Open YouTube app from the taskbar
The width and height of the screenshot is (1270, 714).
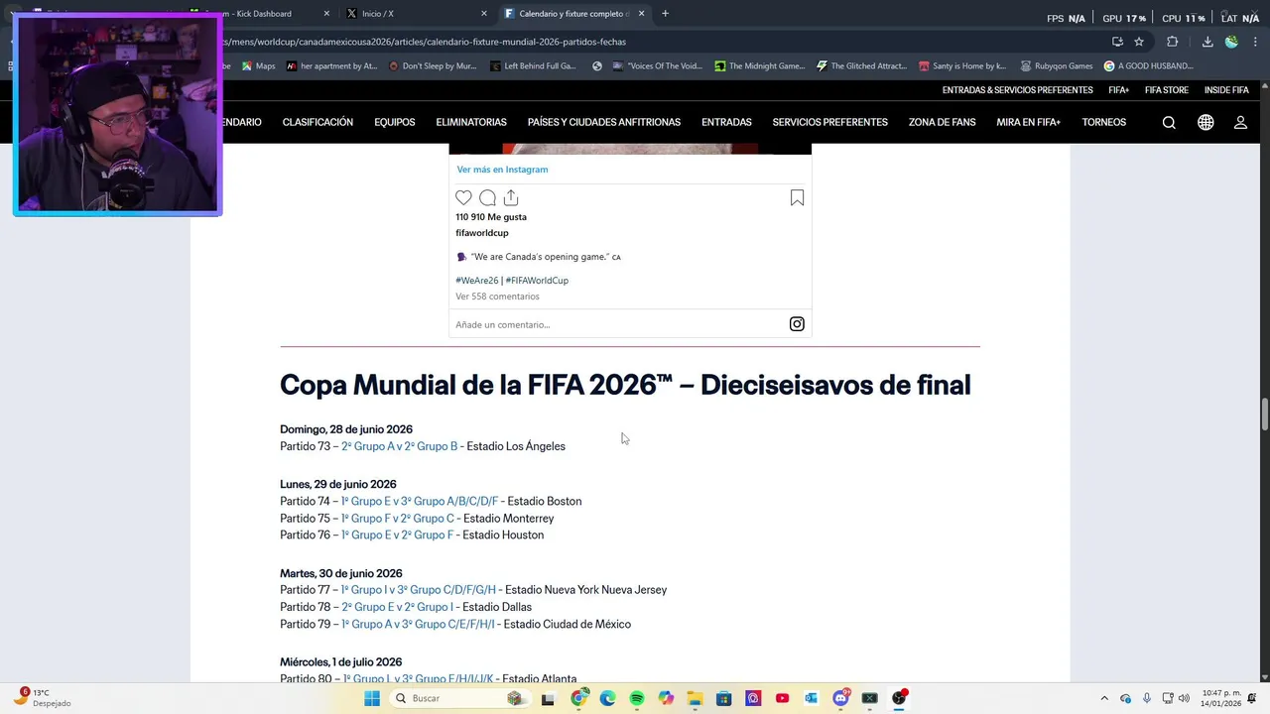pyautogui.click(x=782, y=698)
